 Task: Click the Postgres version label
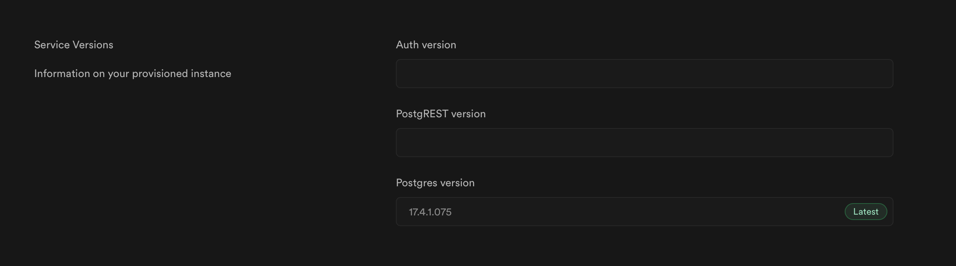tap(435, 183)
